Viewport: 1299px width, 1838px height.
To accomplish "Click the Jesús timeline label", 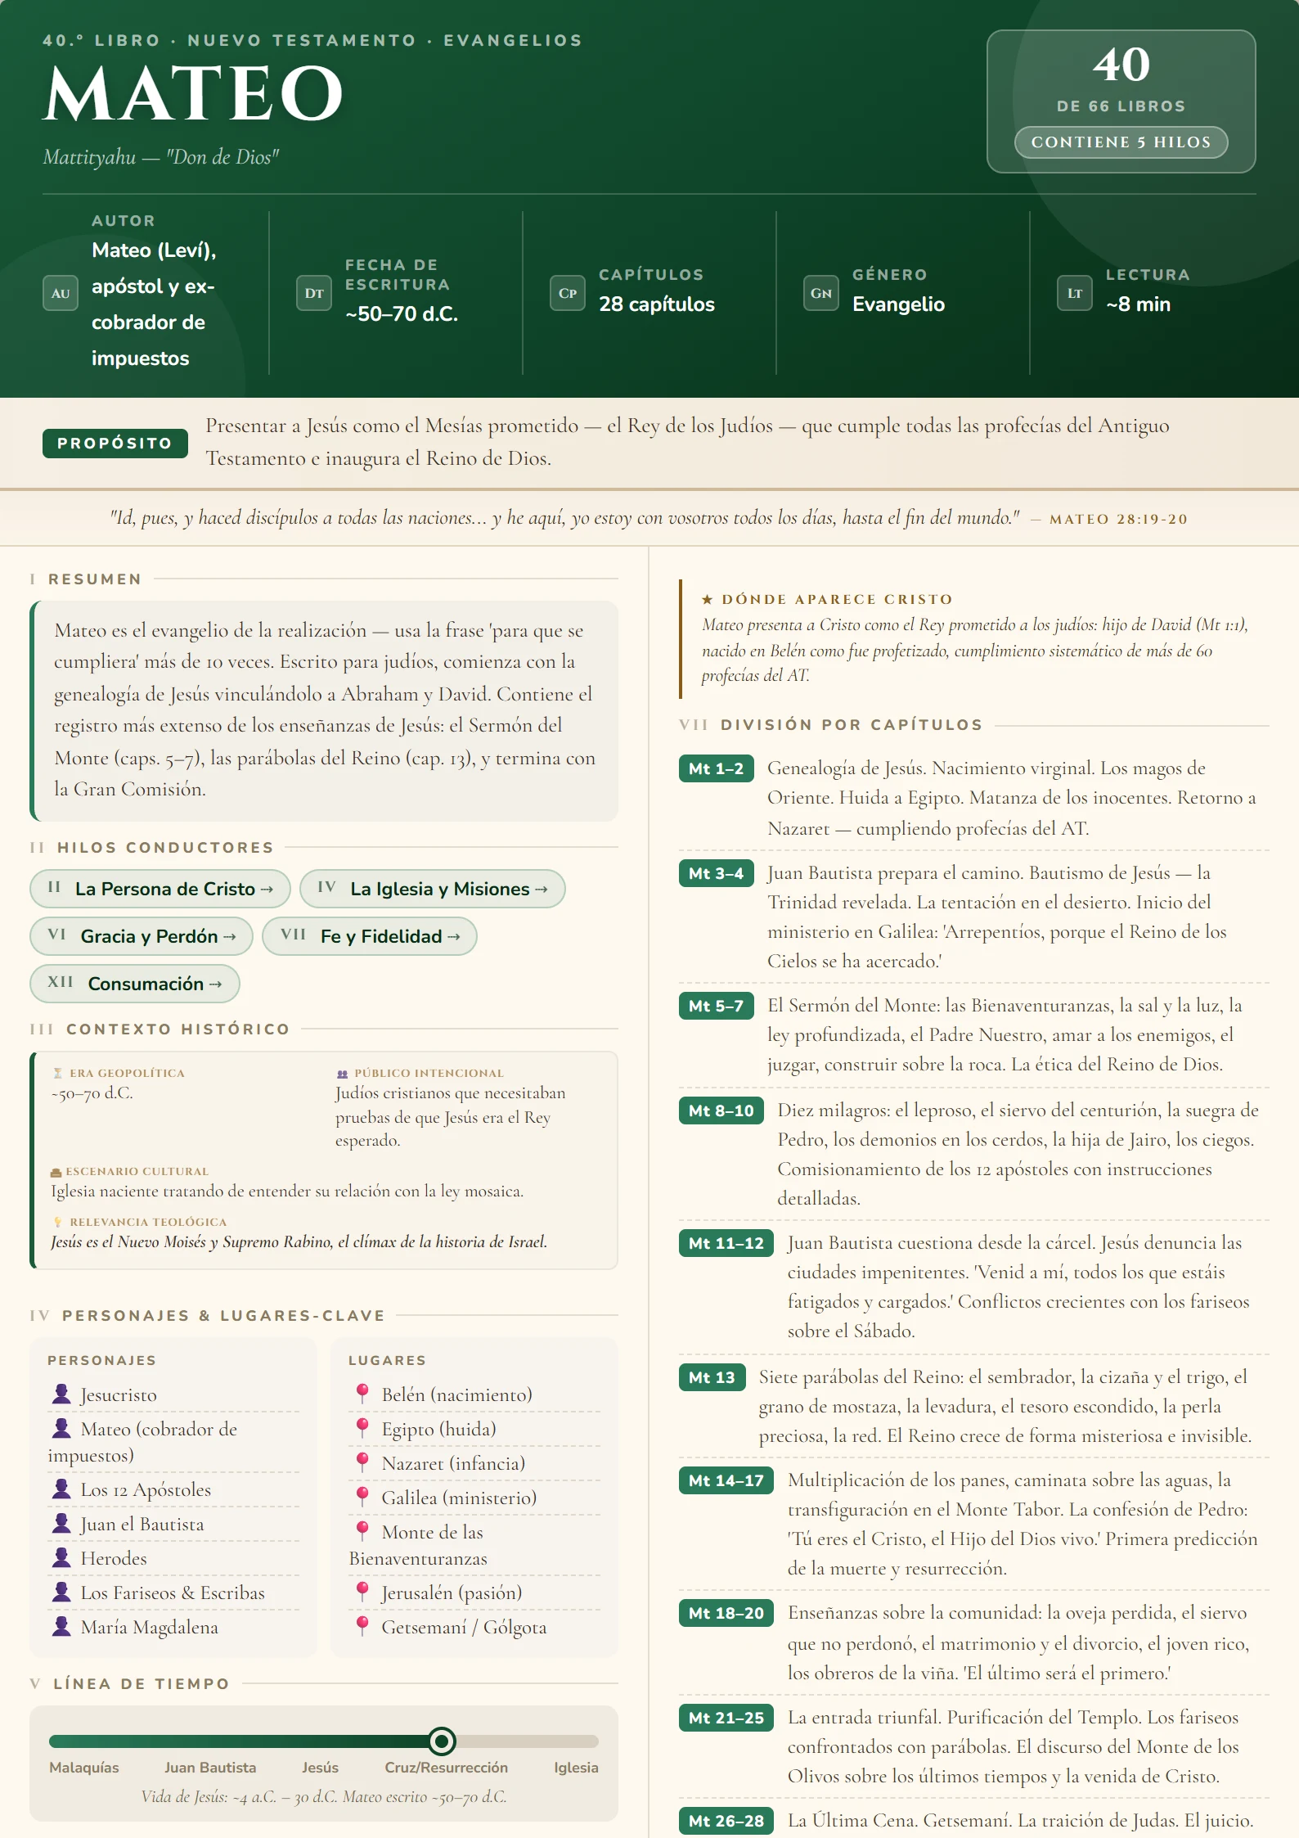I will click(x=320, y=1768).
